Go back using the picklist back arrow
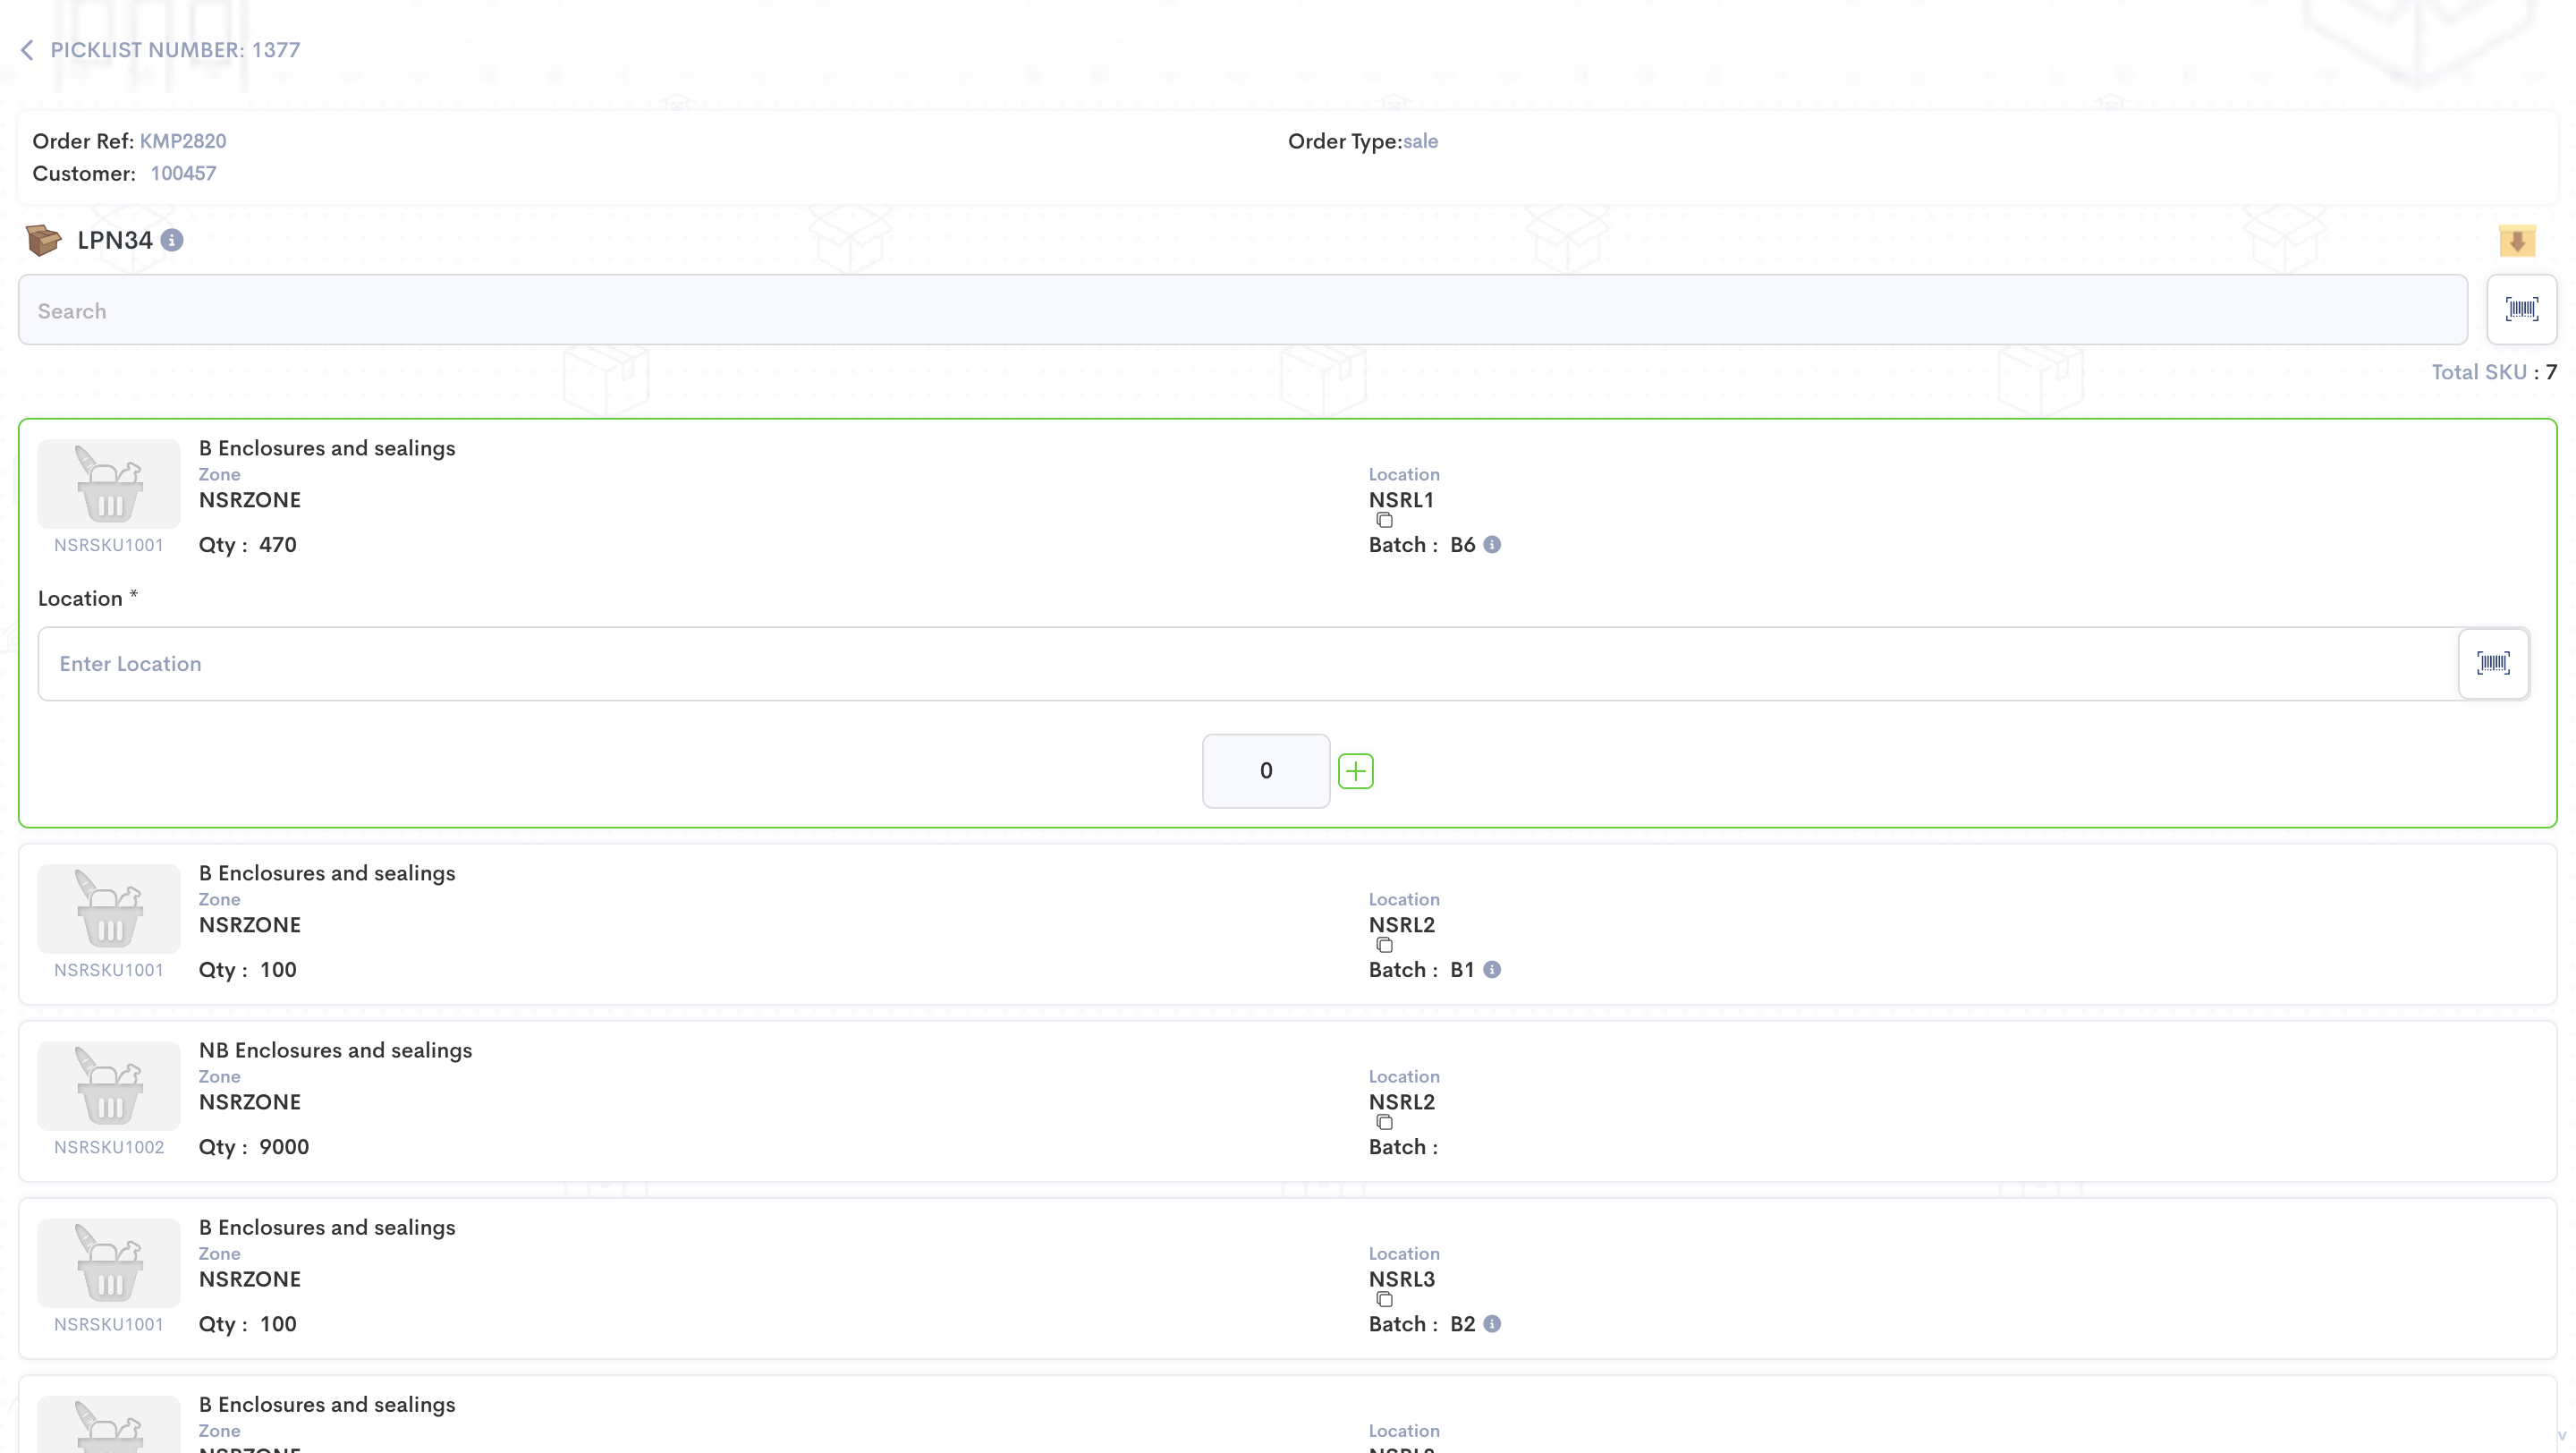Image resolution: width=2576 pixels, height=1453 pixels. pos(27,50)
